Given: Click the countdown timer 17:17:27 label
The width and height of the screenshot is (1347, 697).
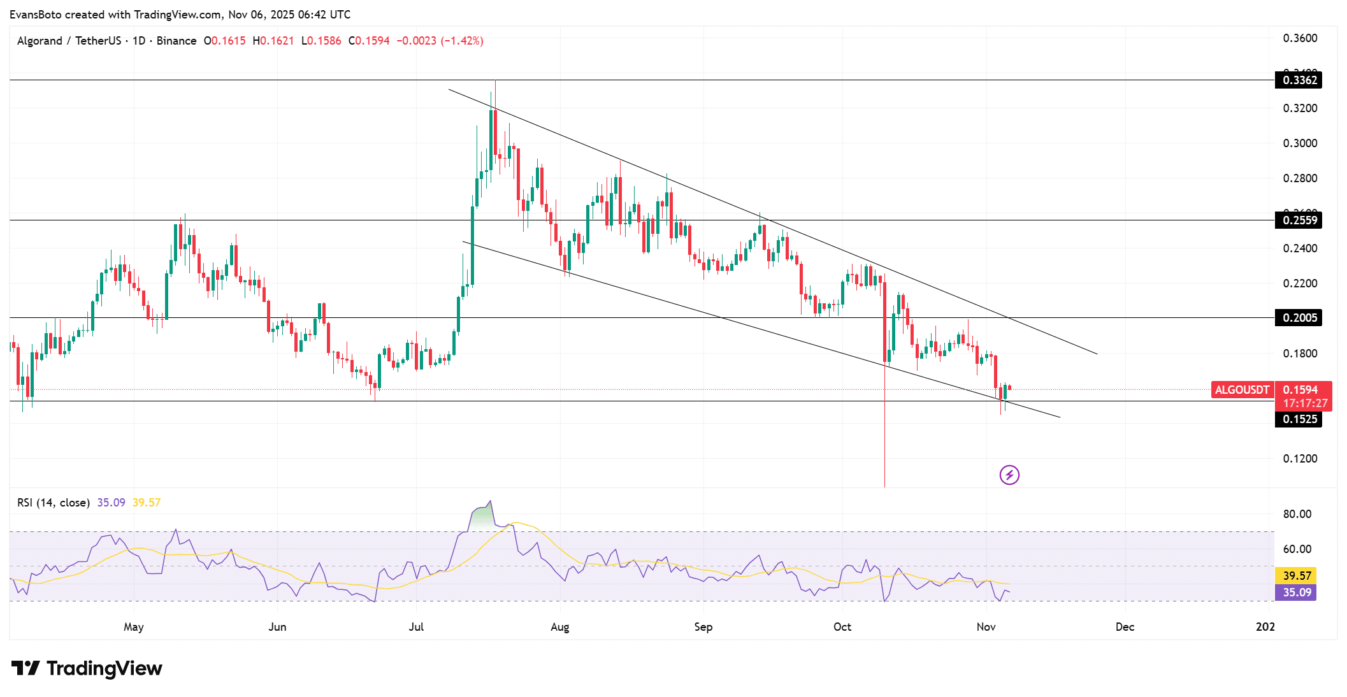Looking at the screenshot, I should 1305,403.
